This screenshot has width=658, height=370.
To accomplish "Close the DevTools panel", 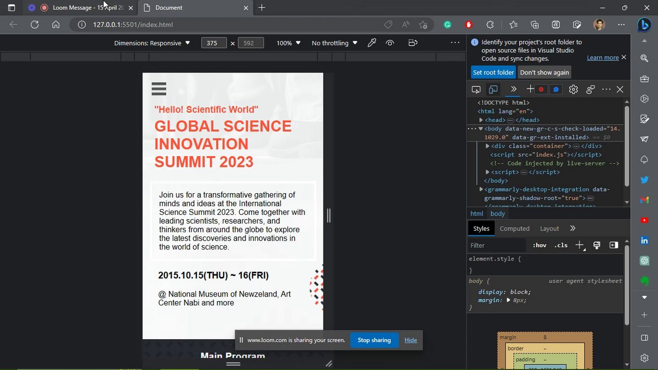I will tap(620, 89).
